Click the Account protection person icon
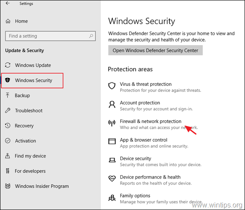This screenshot has width=245, height=210. coord(112,104)
